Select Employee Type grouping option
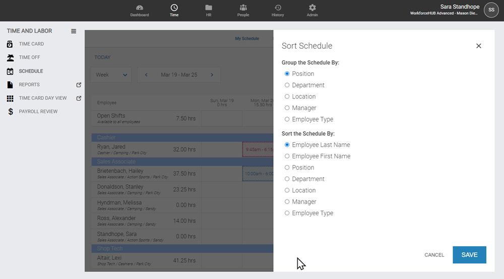This screenshot has width=504, height=279. click(287, 120)
